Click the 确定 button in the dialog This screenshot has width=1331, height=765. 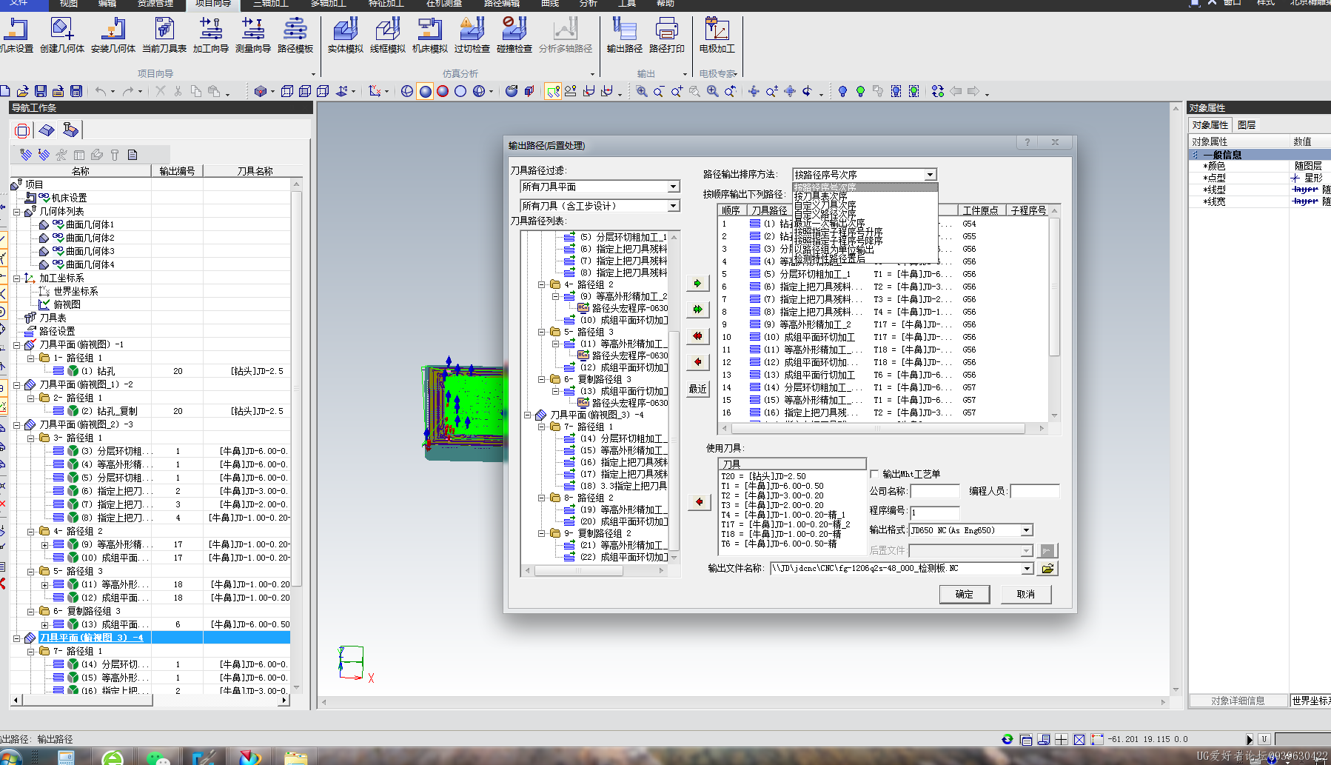(964, 595)
